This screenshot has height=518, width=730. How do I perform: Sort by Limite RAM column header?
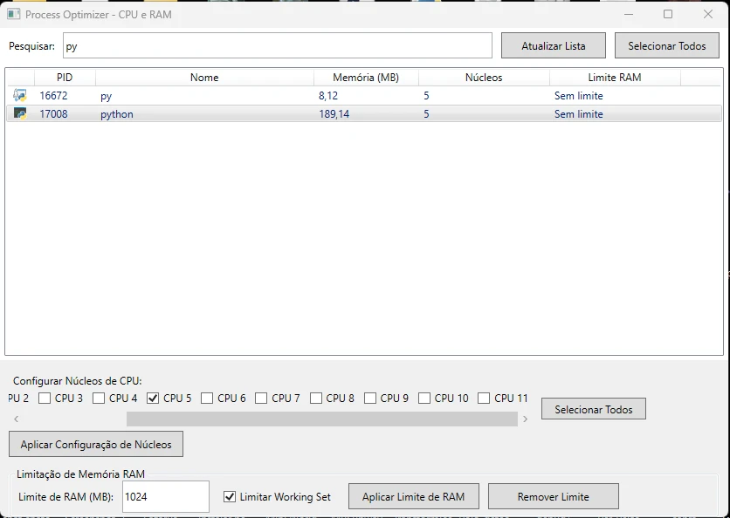point(614,78)
